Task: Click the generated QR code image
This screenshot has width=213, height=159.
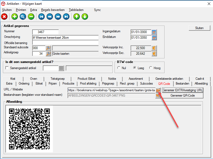Action: 29,129
